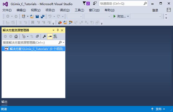Click the undo toolbar icon
The width and height of the screenshot is (173, 112).
tap(50, 16)
